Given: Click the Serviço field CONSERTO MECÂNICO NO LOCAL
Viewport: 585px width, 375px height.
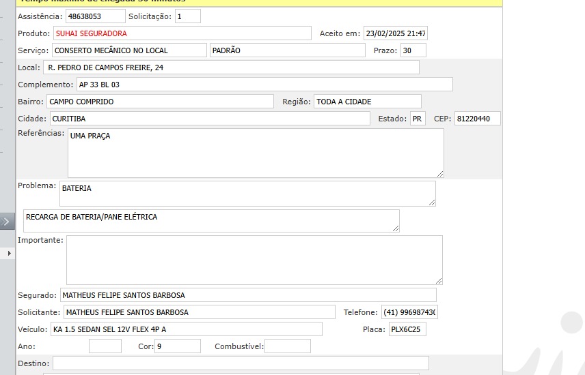Looking at the screenshot, I should 129,50.
